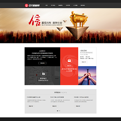Select the first filled news pagination dot
121x121 pixels.
click(57, 111)
